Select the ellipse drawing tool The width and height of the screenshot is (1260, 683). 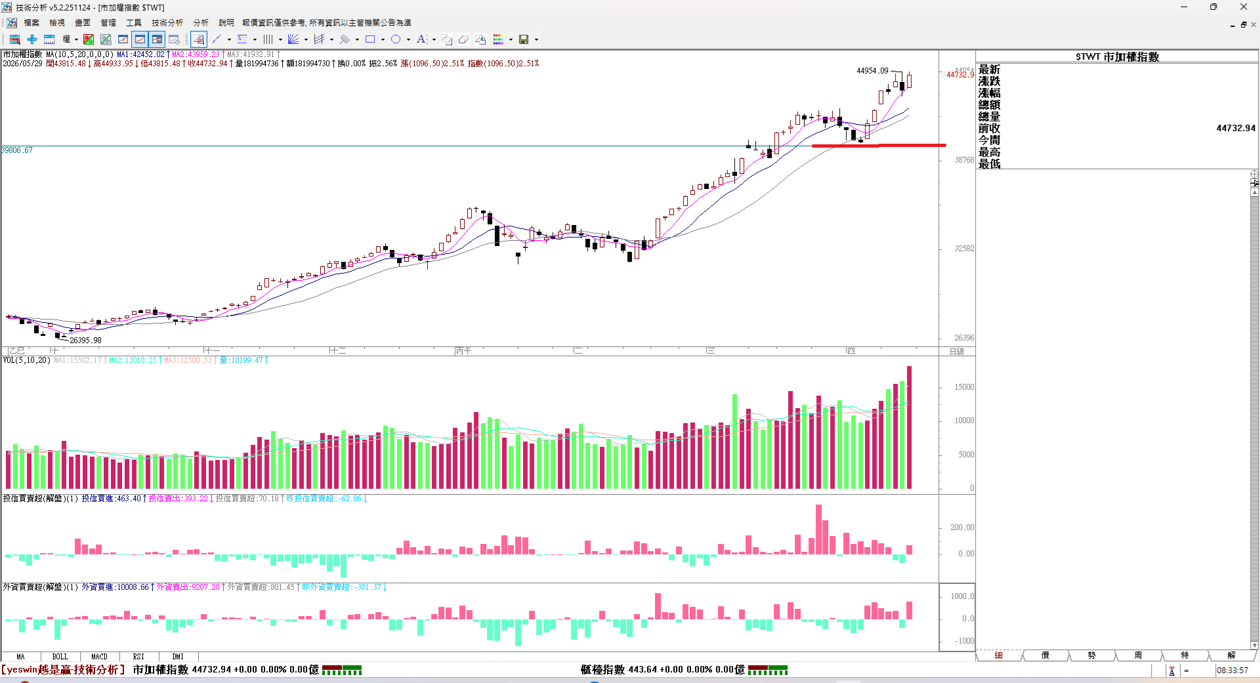396,39
